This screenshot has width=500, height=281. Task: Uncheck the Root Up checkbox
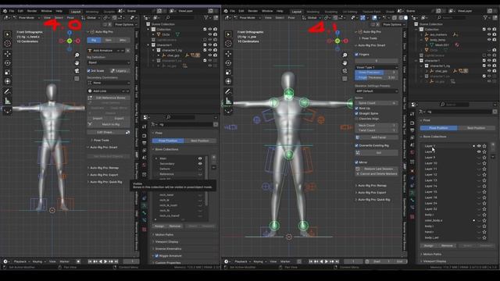pos(357,108)
